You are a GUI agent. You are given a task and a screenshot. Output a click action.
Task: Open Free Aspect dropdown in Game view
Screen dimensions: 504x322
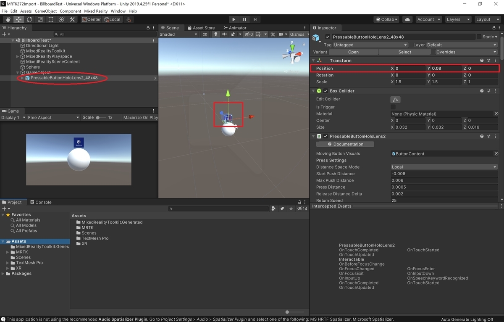click(53, 118)
